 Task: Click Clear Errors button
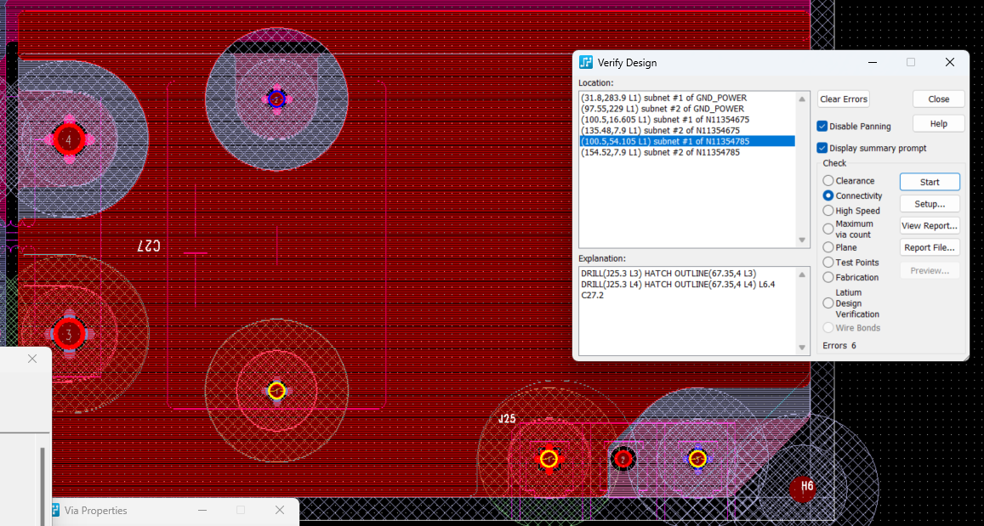(844, 99)
